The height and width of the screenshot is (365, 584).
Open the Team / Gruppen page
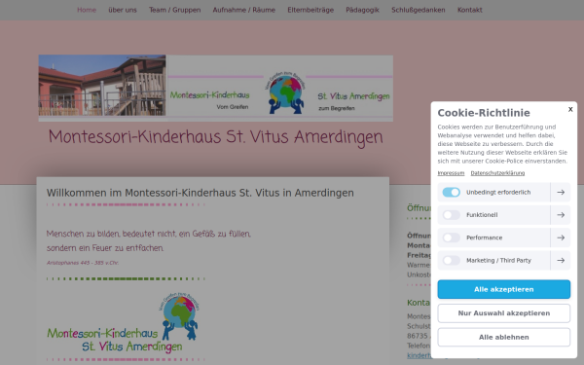(x=174, y=10)
